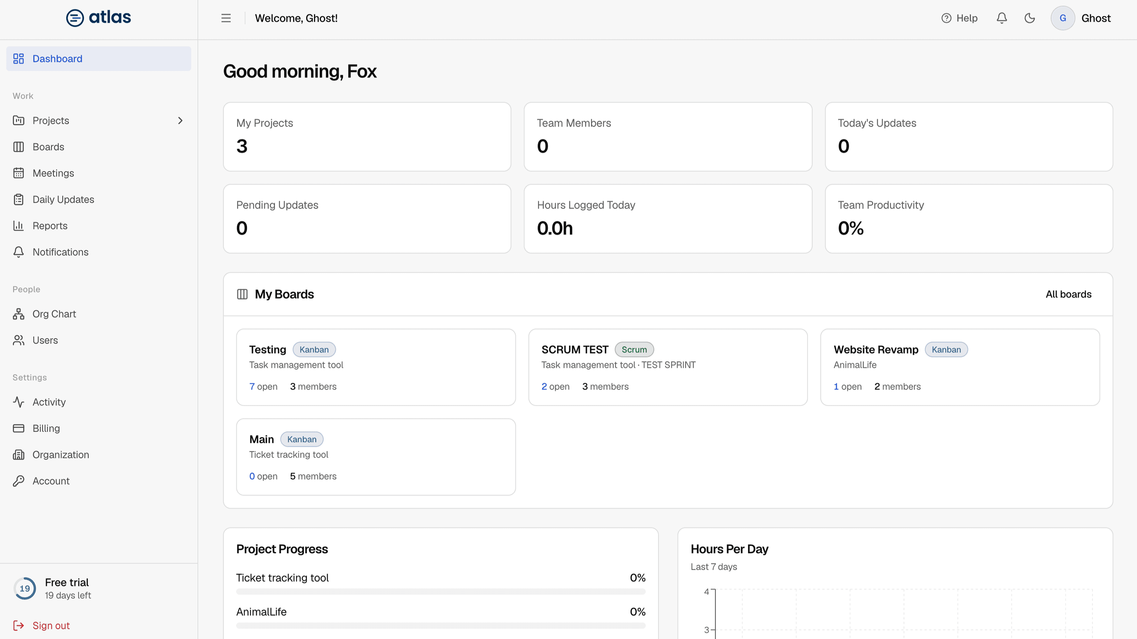Image resolution: width=1137 pixels, height=639 pixels.
Task: Click the Help text in the header
Action: 966,18
